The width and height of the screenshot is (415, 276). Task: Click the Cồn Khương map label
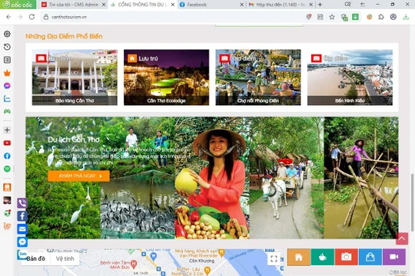click(x=201, y=261)
